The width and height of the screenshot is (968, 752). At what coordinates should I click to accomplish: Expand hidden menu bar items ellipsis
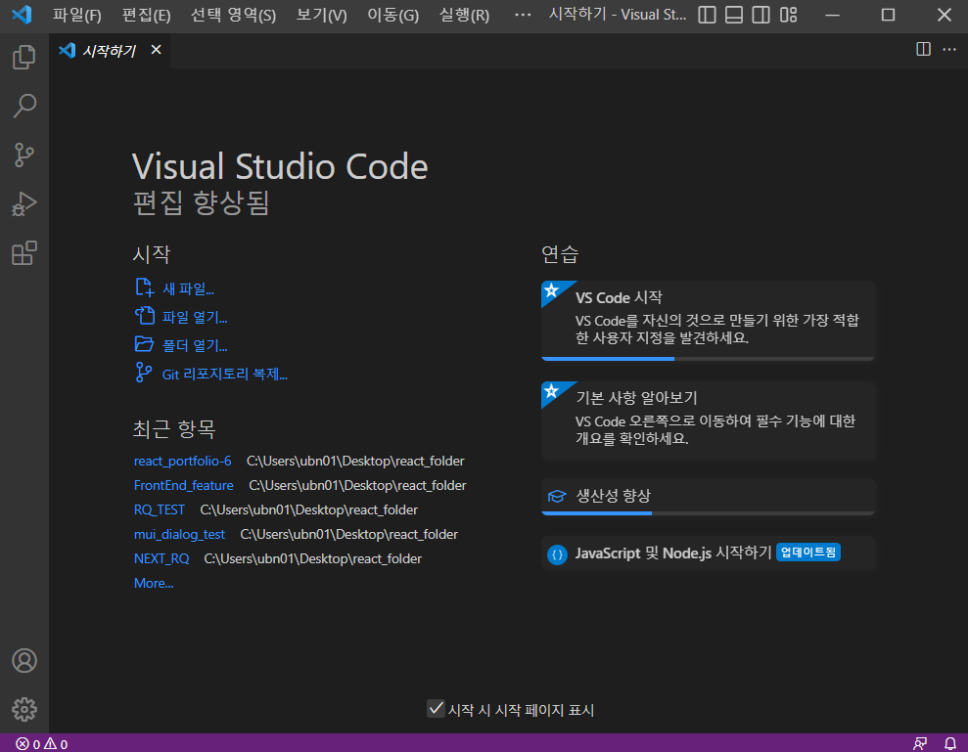523,15
